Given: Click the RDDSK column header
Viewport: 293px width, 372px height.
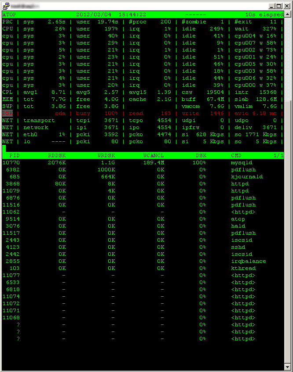Looking at the screenshot, I should click(x=57, y=155).
